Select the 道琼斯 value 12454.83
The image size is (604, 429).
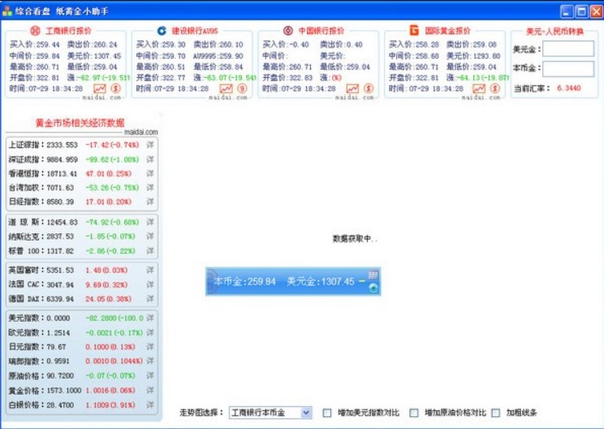[62, 222]
